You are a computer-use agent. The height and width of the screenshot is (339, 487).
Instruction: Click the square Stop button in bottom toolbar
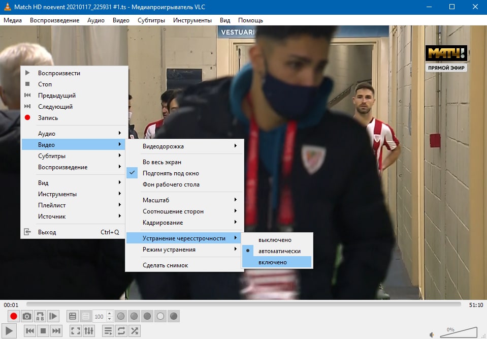coord(43,330)
